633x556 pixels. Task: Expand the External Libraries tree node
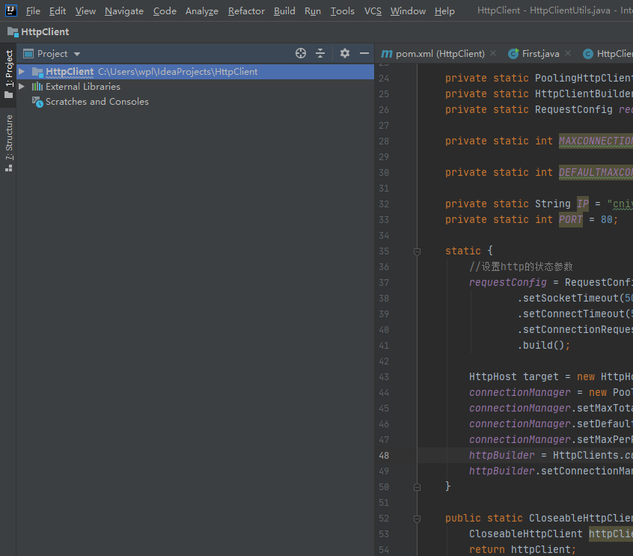pos(22,87)
